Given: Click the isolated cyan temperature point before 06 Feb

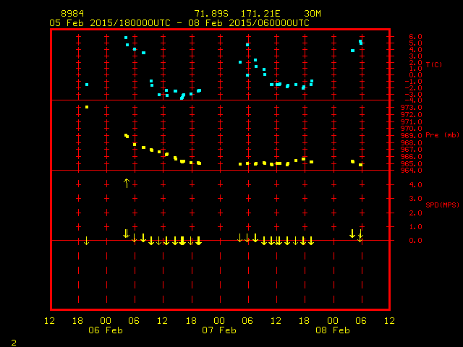Looking at the screenshot, I should pos(87,85).
